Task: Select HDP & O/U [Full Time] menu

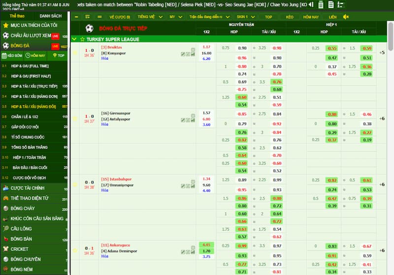Action: tap(31, 66)
